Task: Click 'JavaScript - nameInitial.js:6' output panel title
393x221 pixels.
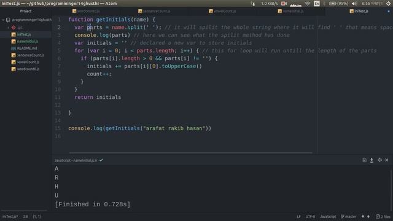Action: [x=76, y=160]
